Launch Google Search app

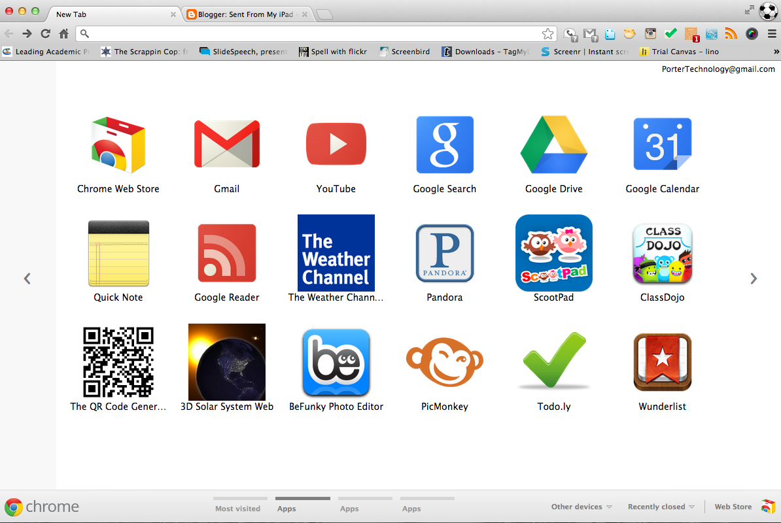click(444, 144)
